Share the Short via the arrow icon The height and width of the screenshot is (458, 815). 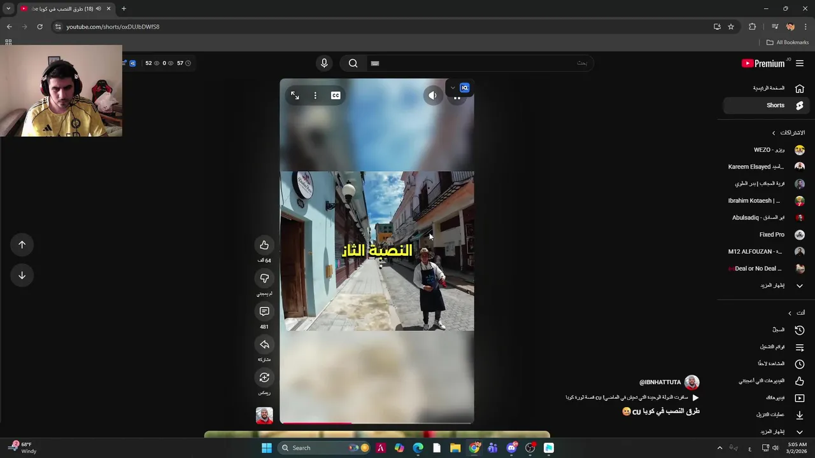264,344
